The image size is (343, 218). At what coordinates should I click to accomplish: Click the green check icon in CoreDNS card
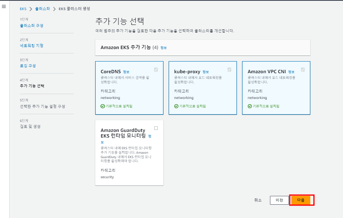(102, 106)
